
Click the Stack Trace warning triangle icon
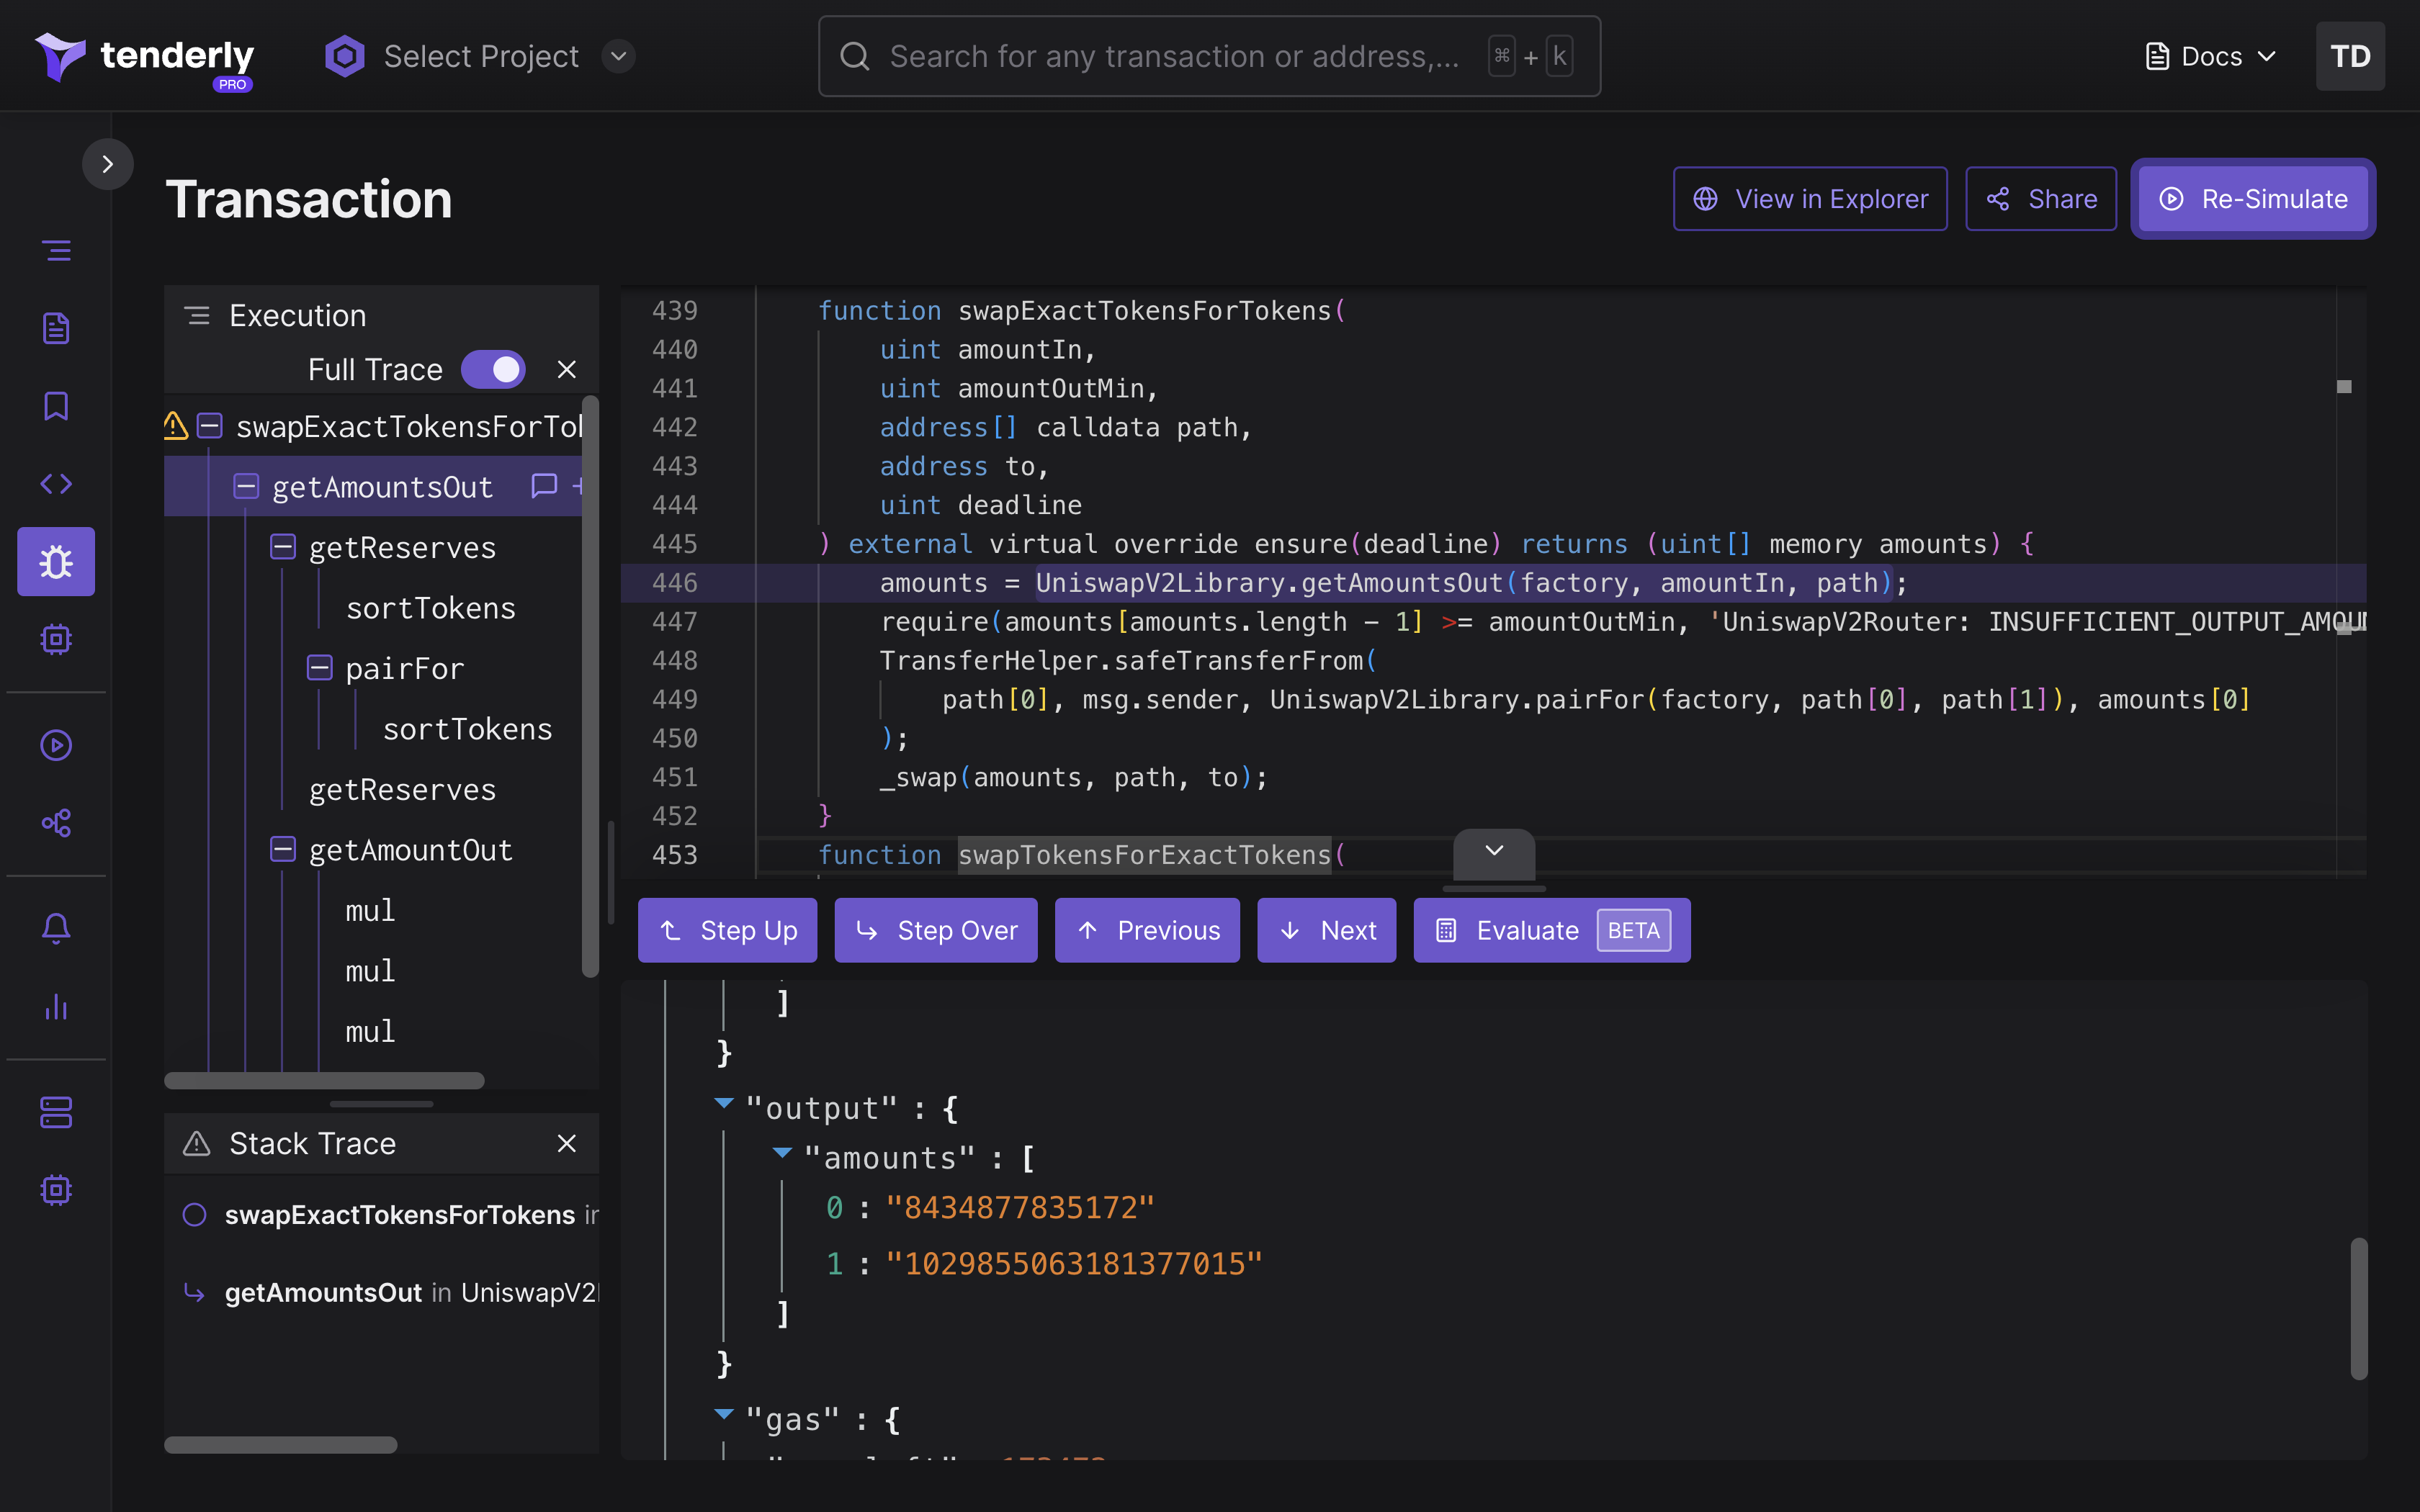197,1144
